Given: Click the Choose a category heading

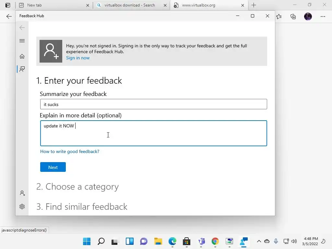Looking at the screenshot, I should pyautogui.click(x=77, y=187).
